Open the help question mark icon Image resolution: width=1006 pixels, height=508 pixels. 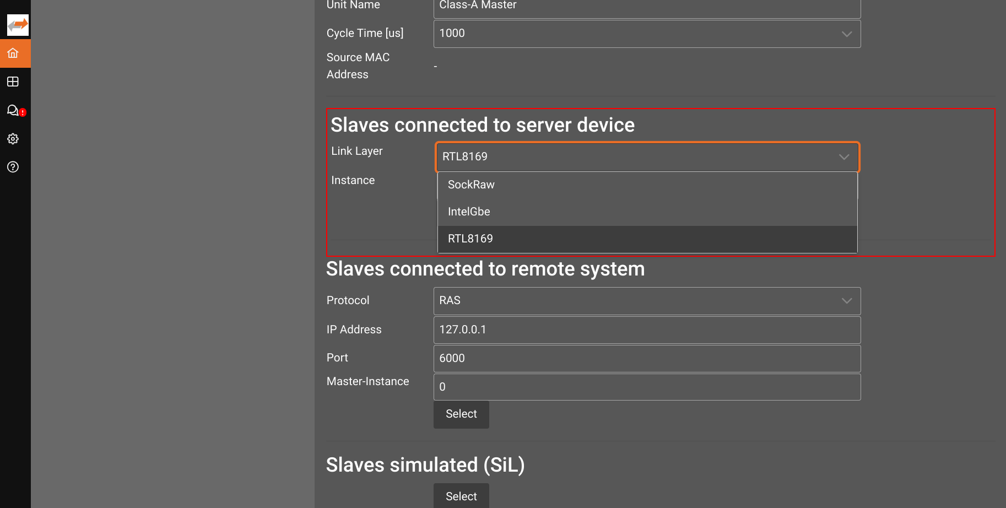point(13,167)
